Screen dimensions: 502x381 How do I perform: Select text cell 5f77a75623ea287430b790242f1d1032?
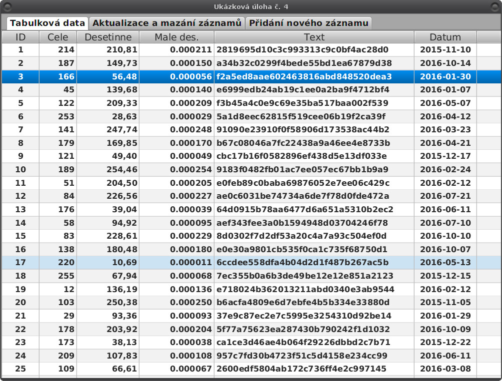coord(314,329)
